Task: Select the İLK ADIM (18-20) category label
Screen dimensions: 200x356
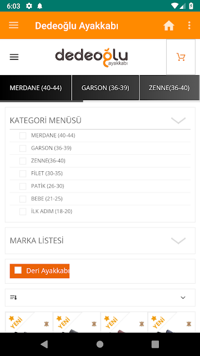Action: click(52, 211)
